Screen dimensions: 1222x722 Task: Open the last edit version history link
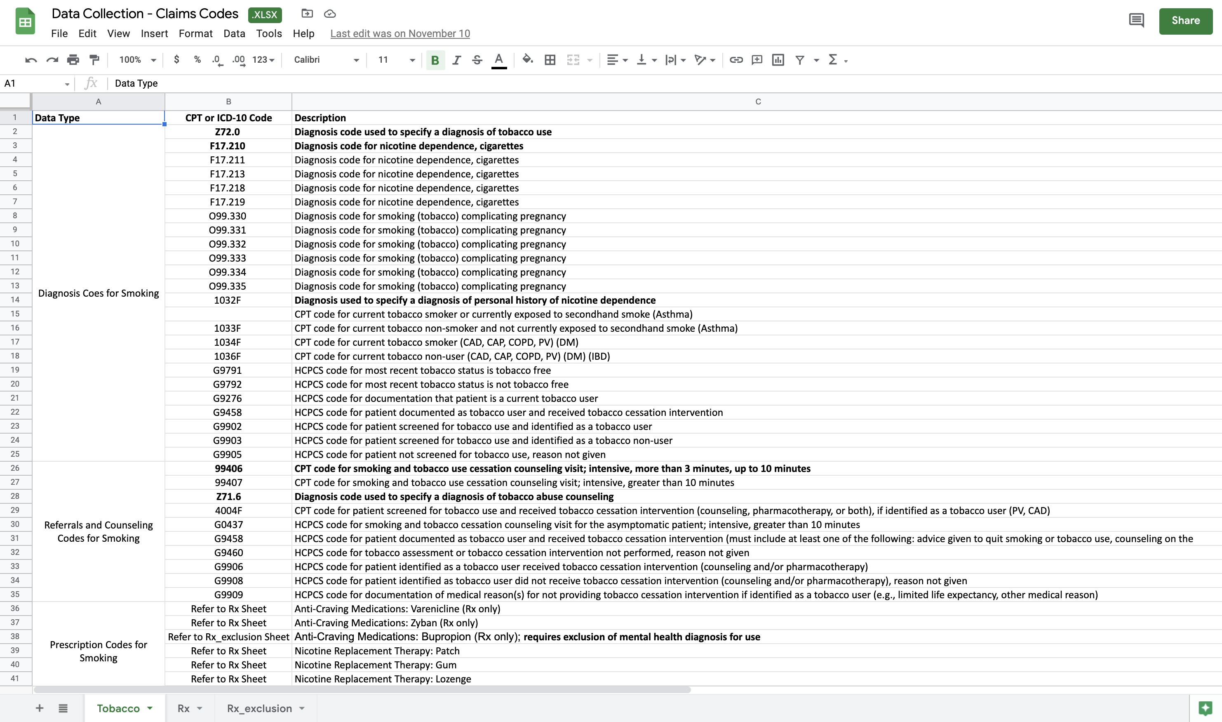tap(400, 33)
